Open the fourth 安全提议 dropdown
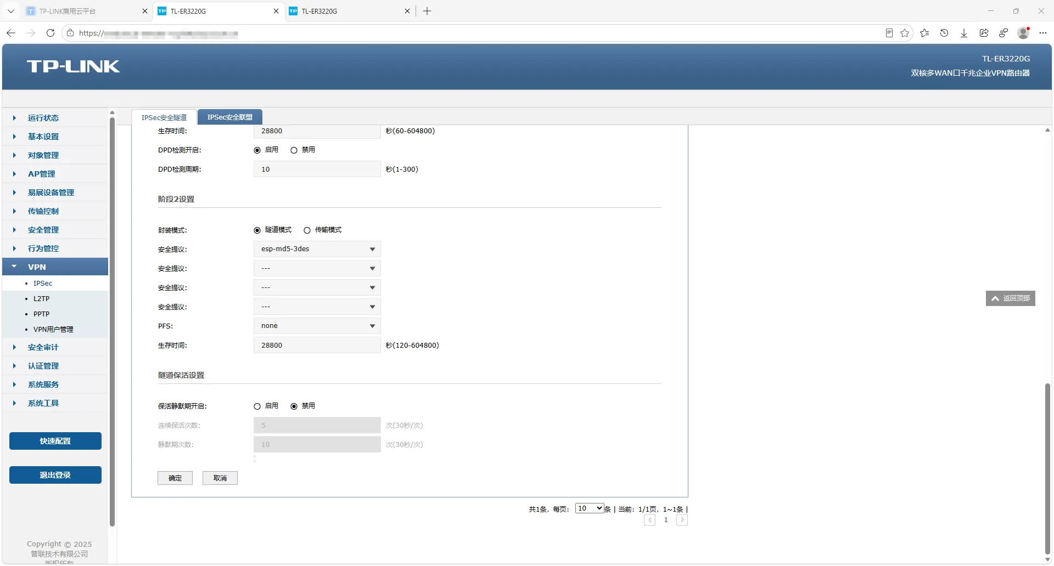This screenshot has height=566, width=1054. 317,307
